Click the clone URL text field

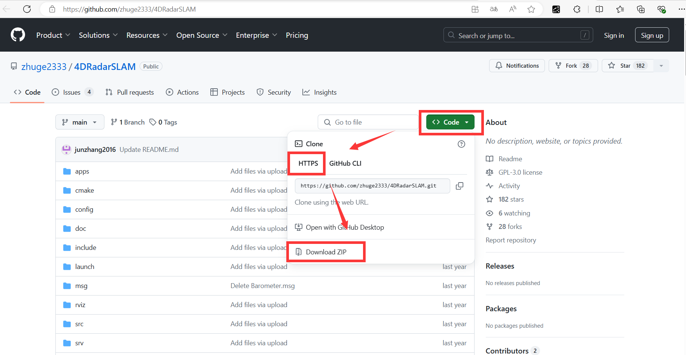pos(372,186)
